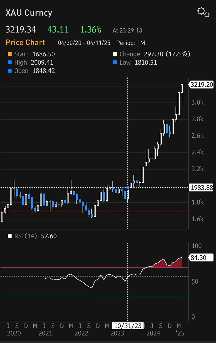Click the 2.4k price axis label

(x=197, y=152)
